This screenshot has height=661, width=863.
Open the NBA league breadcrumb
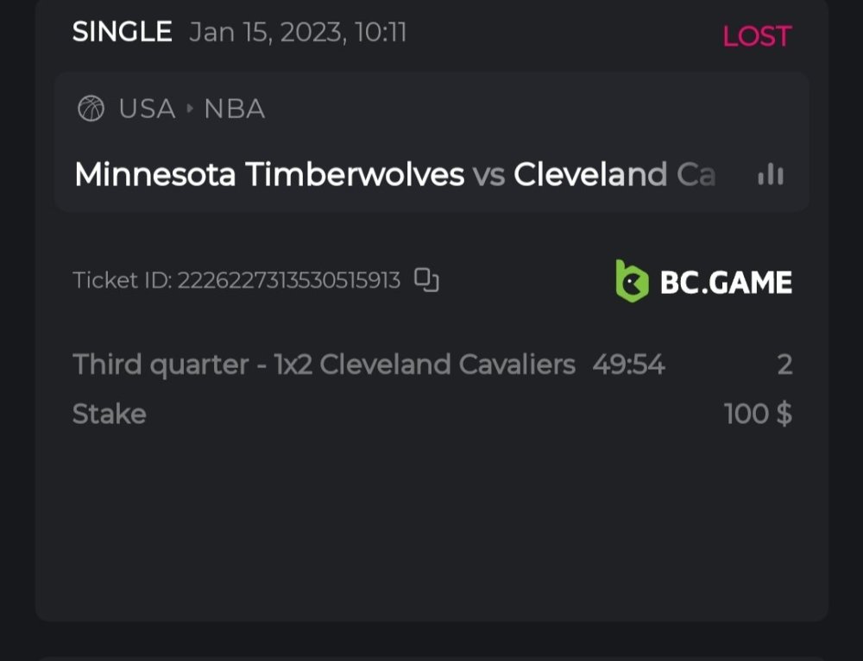[234, 109]
